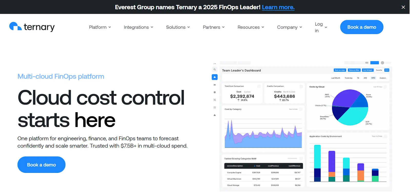Click the list icon in dashboard sidebar

[215, 107]
